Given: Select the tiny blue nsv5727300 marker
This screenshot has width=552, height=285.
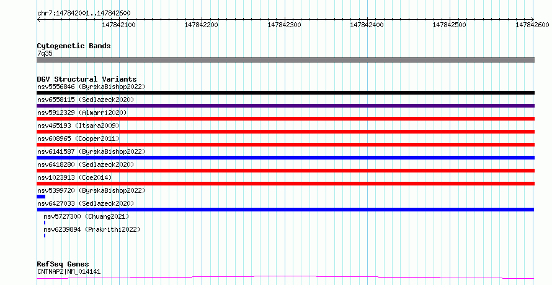Looking at the screenshot, I should click(x=45, y=223).
